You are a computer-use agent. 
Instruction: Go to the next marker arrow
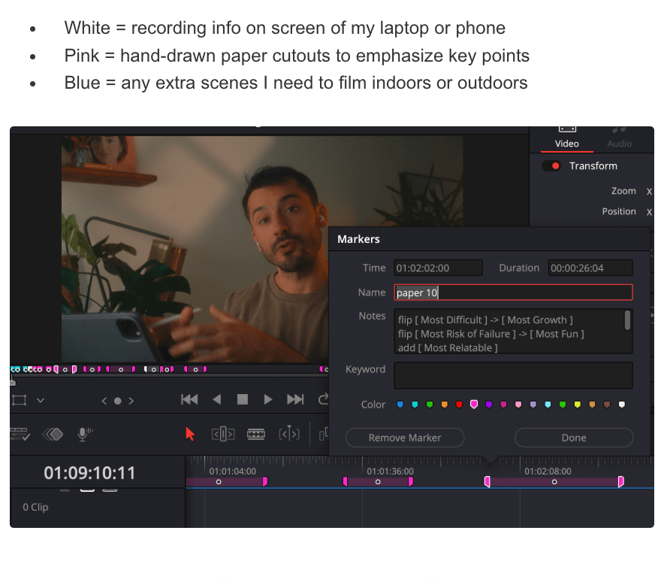[x=131, y=401]
